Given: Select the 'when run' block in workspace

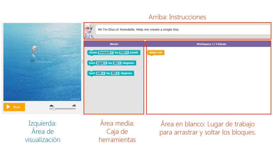Looking at the screenshot, I should (156, 53).
